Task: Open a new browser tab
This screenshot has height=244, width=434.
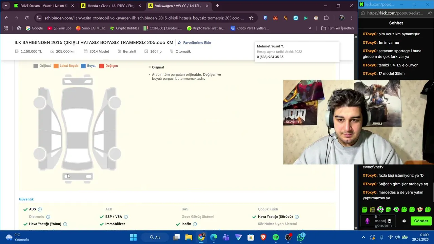Action: 217,6
